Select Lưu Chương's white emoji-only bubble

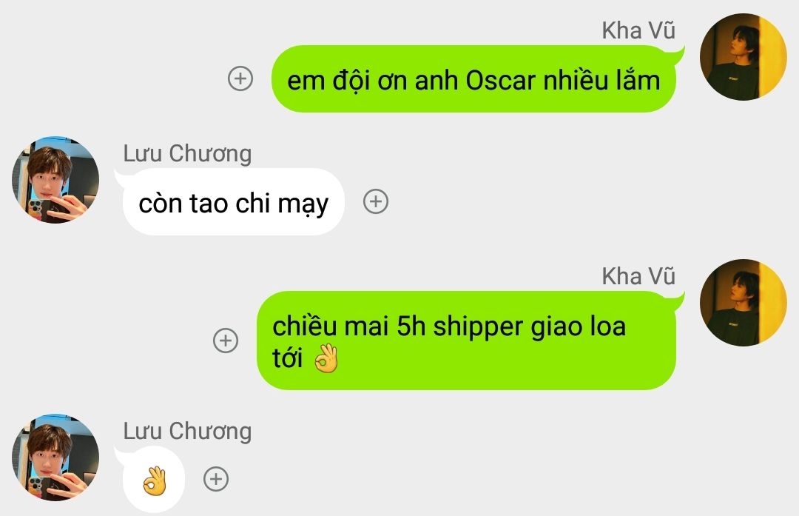click(x=154, y=479)
